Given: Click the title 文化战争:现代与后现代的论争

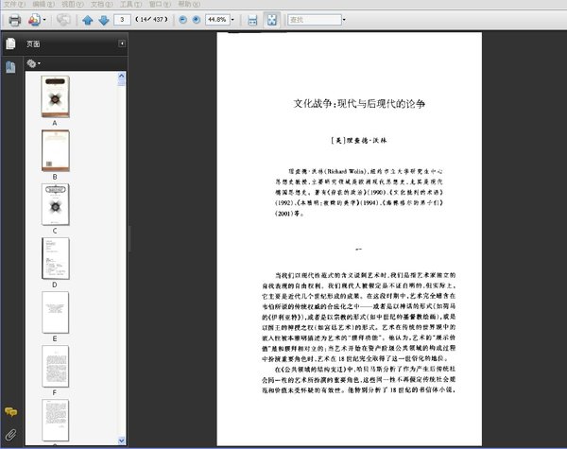Looking at the screenshot, I should coord(359,104).
